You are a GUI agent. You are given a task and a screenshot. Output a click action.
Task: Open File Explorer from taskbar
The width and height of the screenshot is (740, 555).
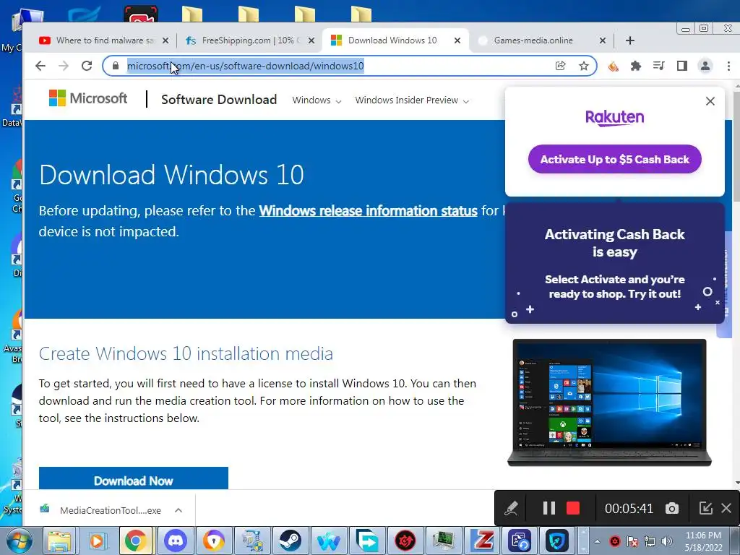tap(60, 541)
